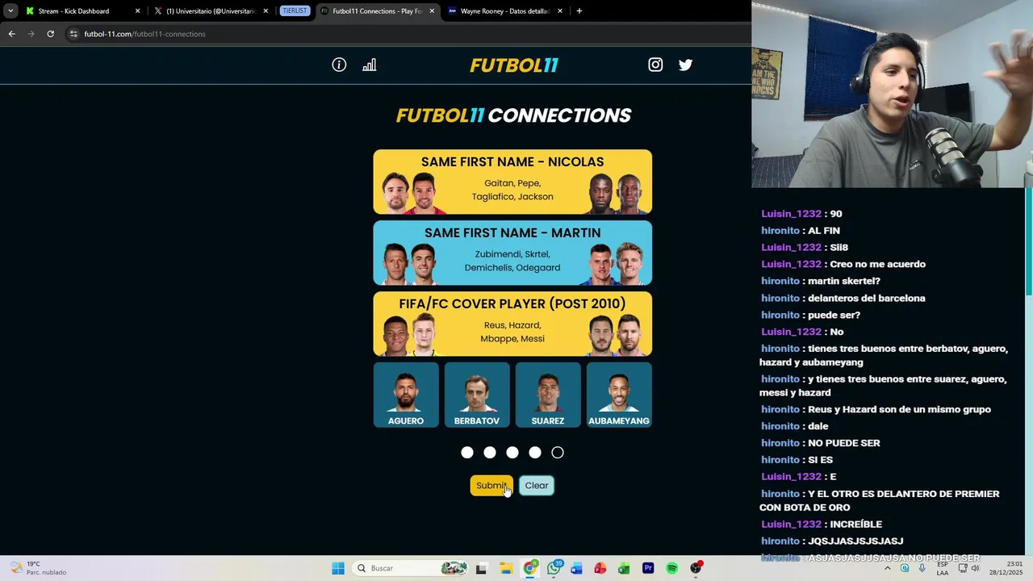
Task: Open Task View on the taskbar
Action: (482, 568)
